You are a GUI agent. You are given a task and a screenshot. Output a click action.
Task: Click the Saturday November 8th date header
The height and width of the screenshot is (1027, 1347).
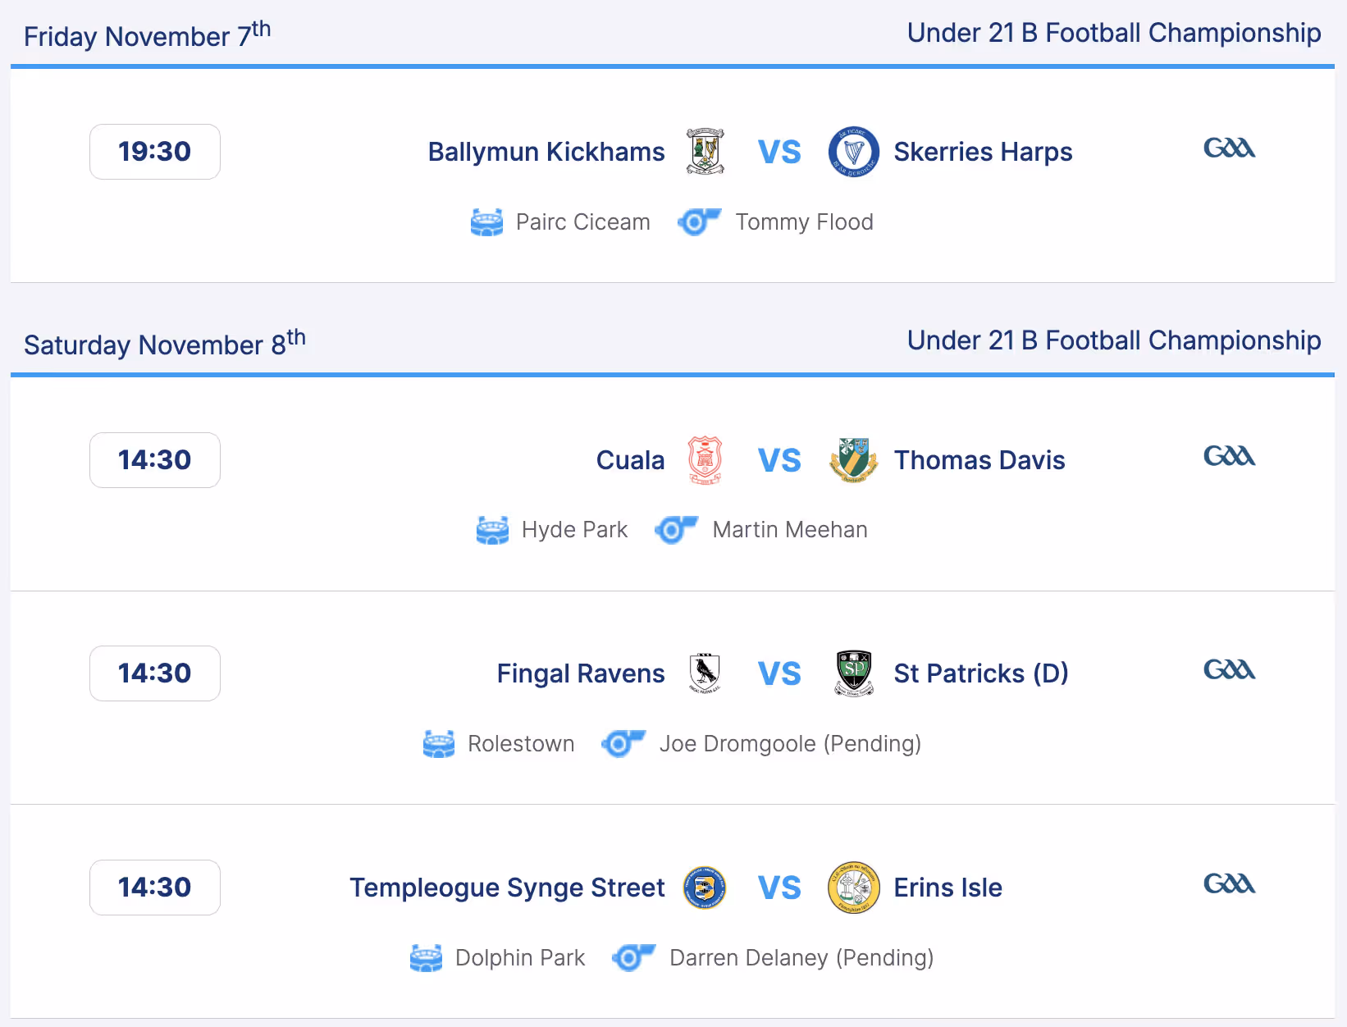point(164,344)
